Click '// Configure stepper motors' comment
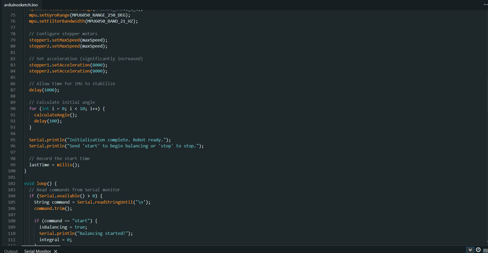This screenshot has width=488, height=253. [63, 34]
